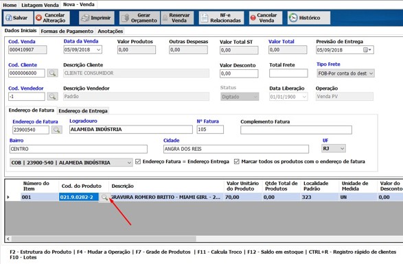Image resolution: width=403 pixels, height=264 pixels.
Task: Open the Status dropdown showing Digitado
Action: (255, 97)
